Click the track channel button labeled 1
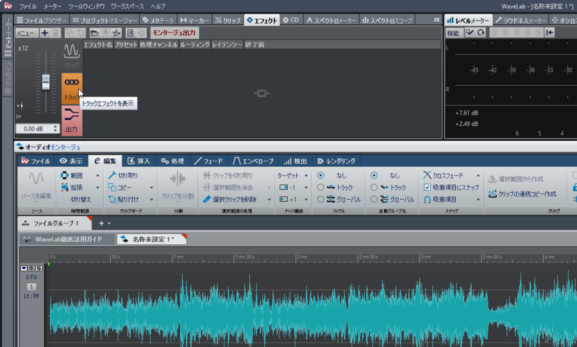Viewport: 577px width, 347px height. pyautogui.click(x=31, y=287)
